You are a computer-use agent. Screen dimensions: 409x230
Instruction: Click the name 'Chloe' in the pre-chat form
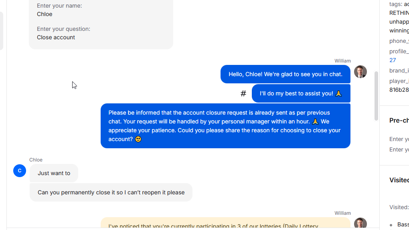pyautogui.click(x=45, y=14)
